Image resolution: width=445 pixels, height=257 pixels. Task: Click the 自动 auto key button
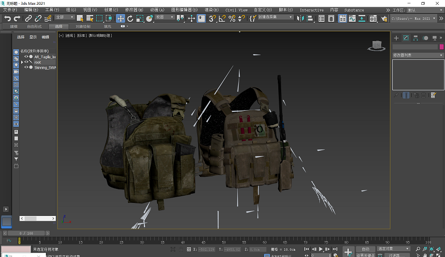366,249
